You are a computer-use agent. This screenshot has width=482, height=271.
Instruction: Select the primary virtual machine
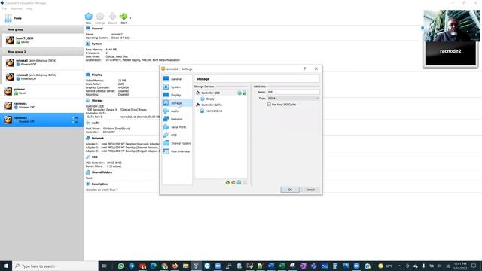[x=42, y=91]
